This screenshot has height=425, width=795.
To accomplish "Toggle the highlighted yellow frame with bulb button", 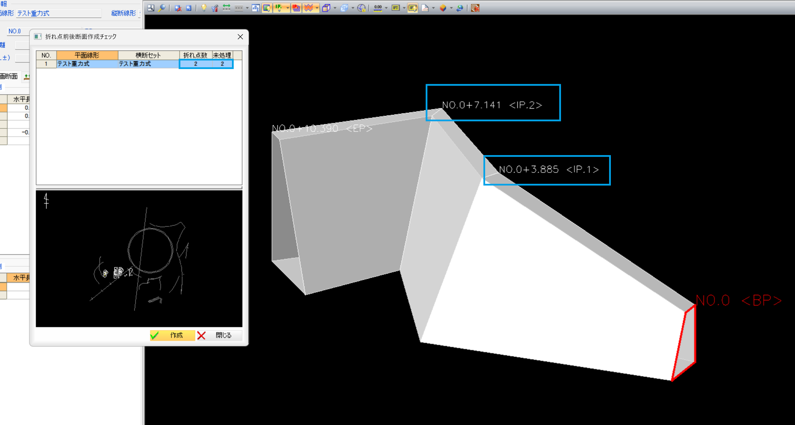I will click(x=413, y=8).
